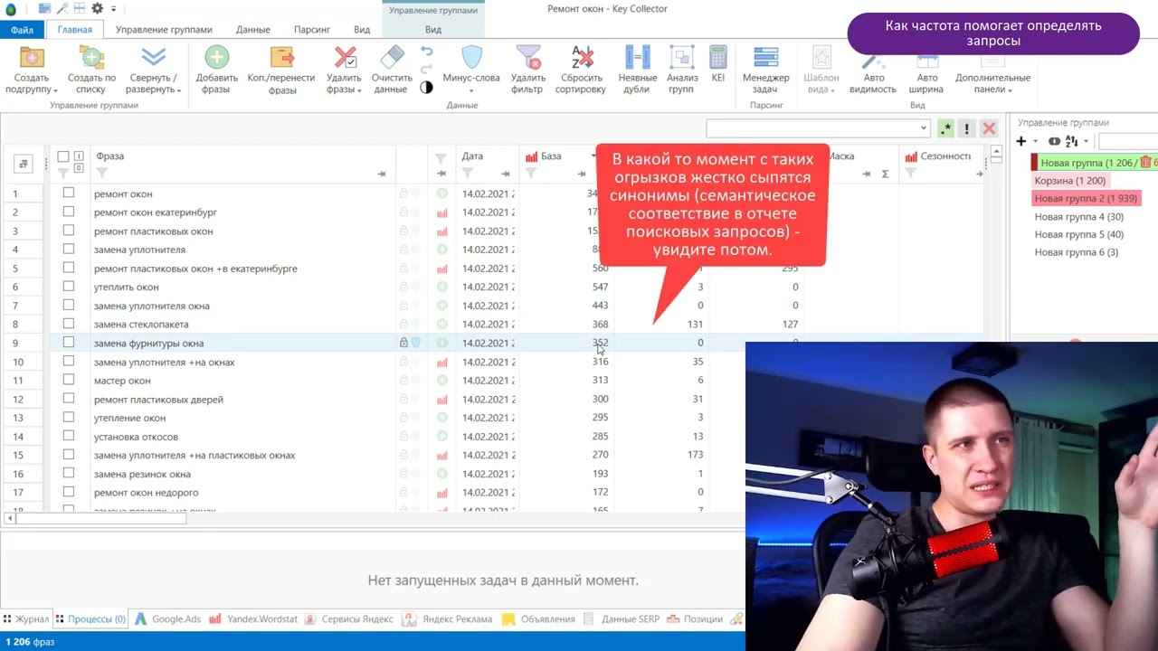Click the A-Z sort icon in groups panel
The height and width of the screenshot is (651, 1158).
coord(1071,141)
